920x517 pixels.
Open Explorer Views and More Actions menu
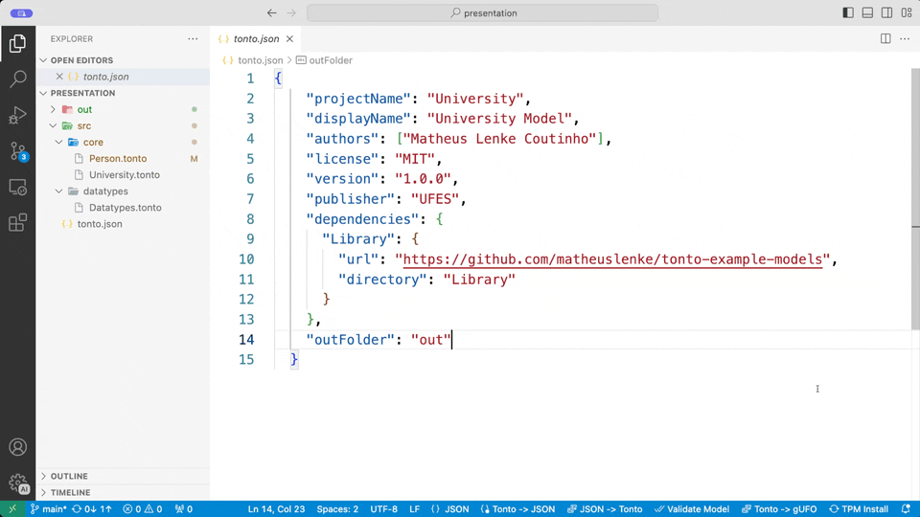tap(193, 38)
